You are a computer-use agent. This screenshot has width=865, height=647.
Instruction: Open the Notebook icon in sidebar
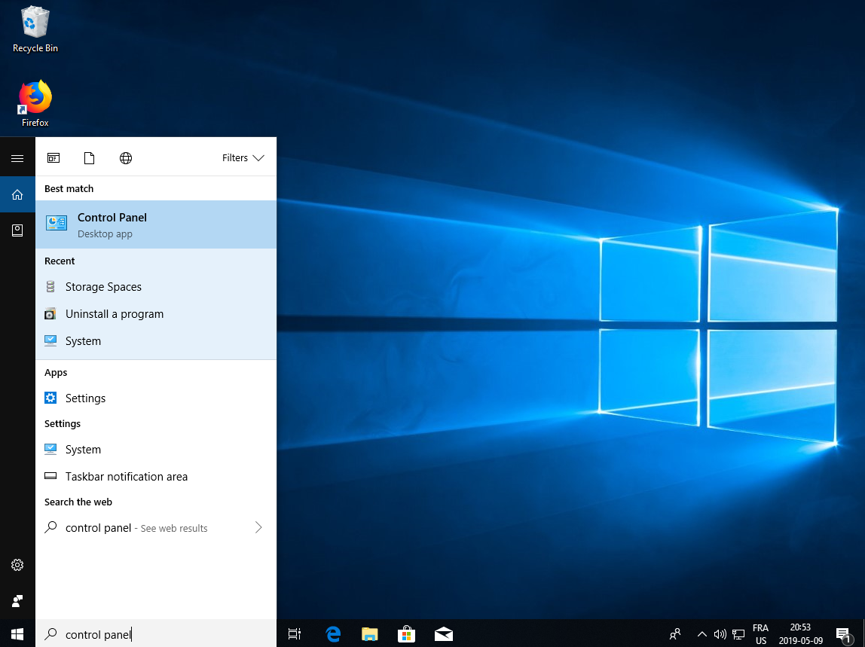pos(17,230)
